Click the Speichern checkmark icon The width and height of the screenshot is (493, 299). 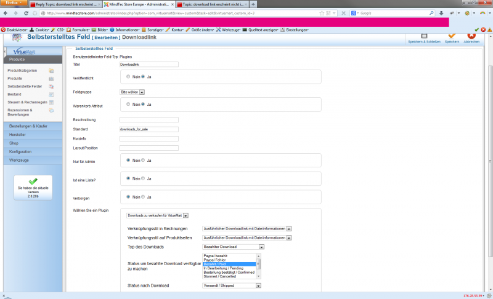[452, 36]
